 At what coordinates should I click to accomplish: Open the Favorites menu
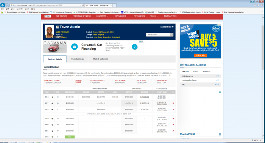click(20, 9)
